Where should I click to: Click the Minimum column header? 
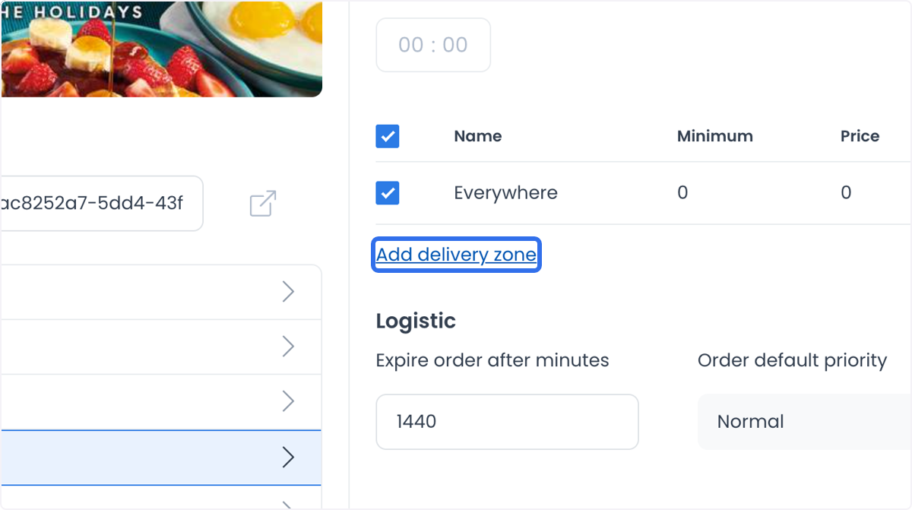coord(715,137)
